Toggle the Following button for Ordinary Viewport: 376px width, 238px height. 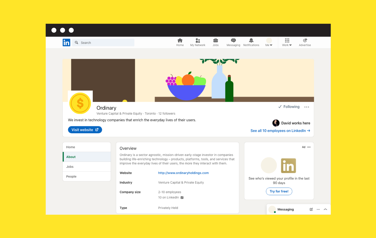[289, 107]
